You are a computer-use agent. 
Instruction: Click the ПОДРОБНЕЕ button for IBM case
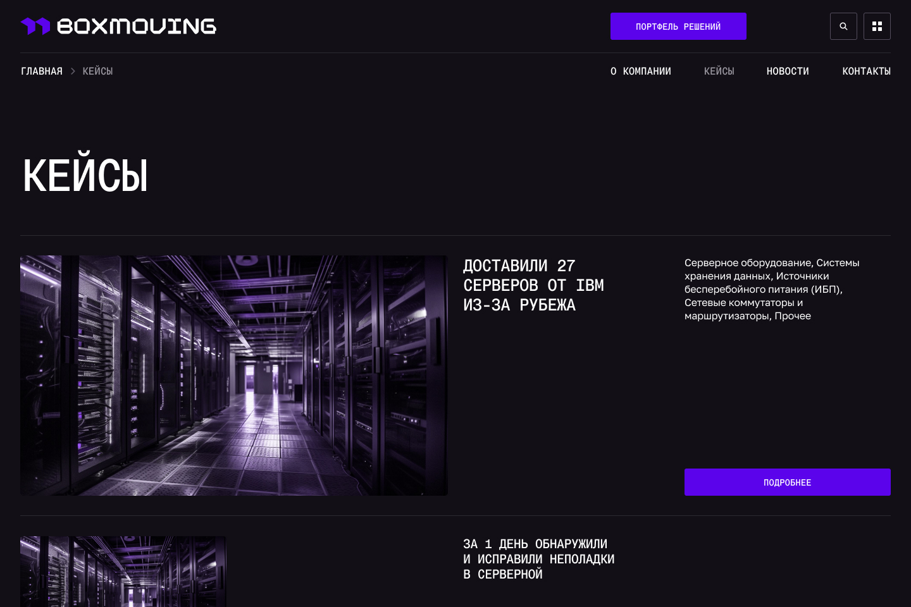(788, 482)
